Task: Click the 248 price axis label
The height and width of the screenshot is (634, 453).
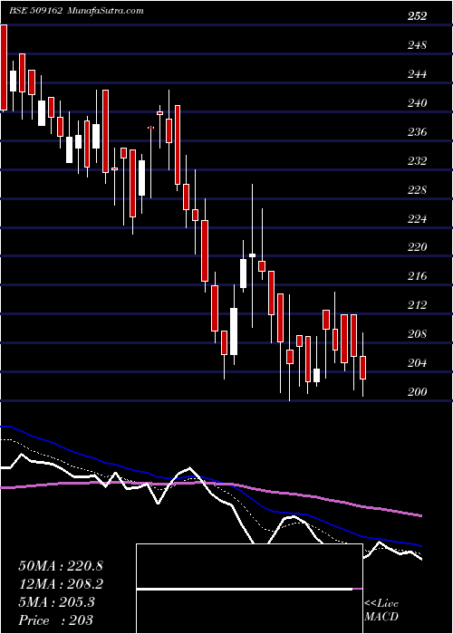Action: (x=417, y=45)
